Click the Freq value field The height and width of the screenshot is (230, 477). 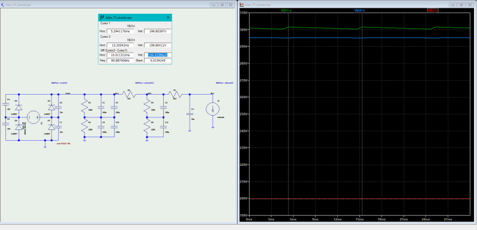tap(120, 60)
